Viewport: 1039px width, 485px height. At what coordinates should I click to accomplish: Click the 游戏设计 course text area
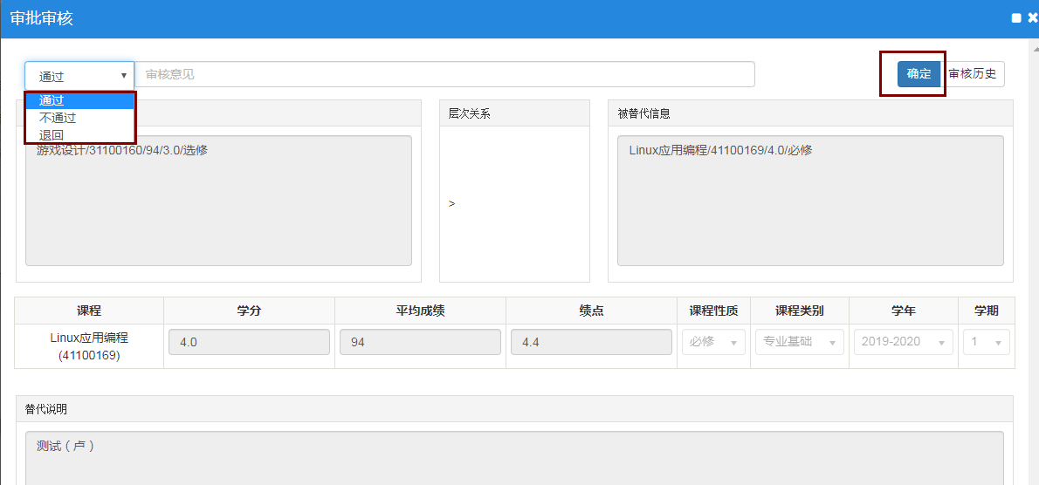pos(218,200)
